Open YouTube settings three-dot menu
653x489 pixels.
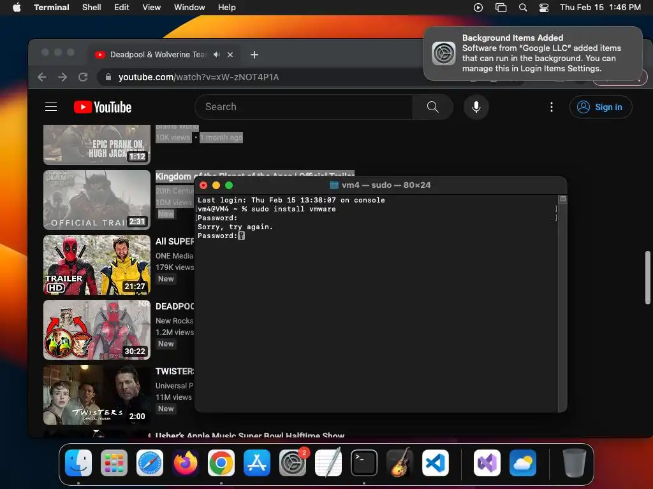point(552,107)
